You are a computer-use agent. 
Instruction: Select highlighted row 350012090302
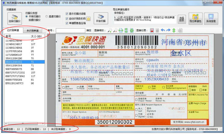tap(25, 62)
